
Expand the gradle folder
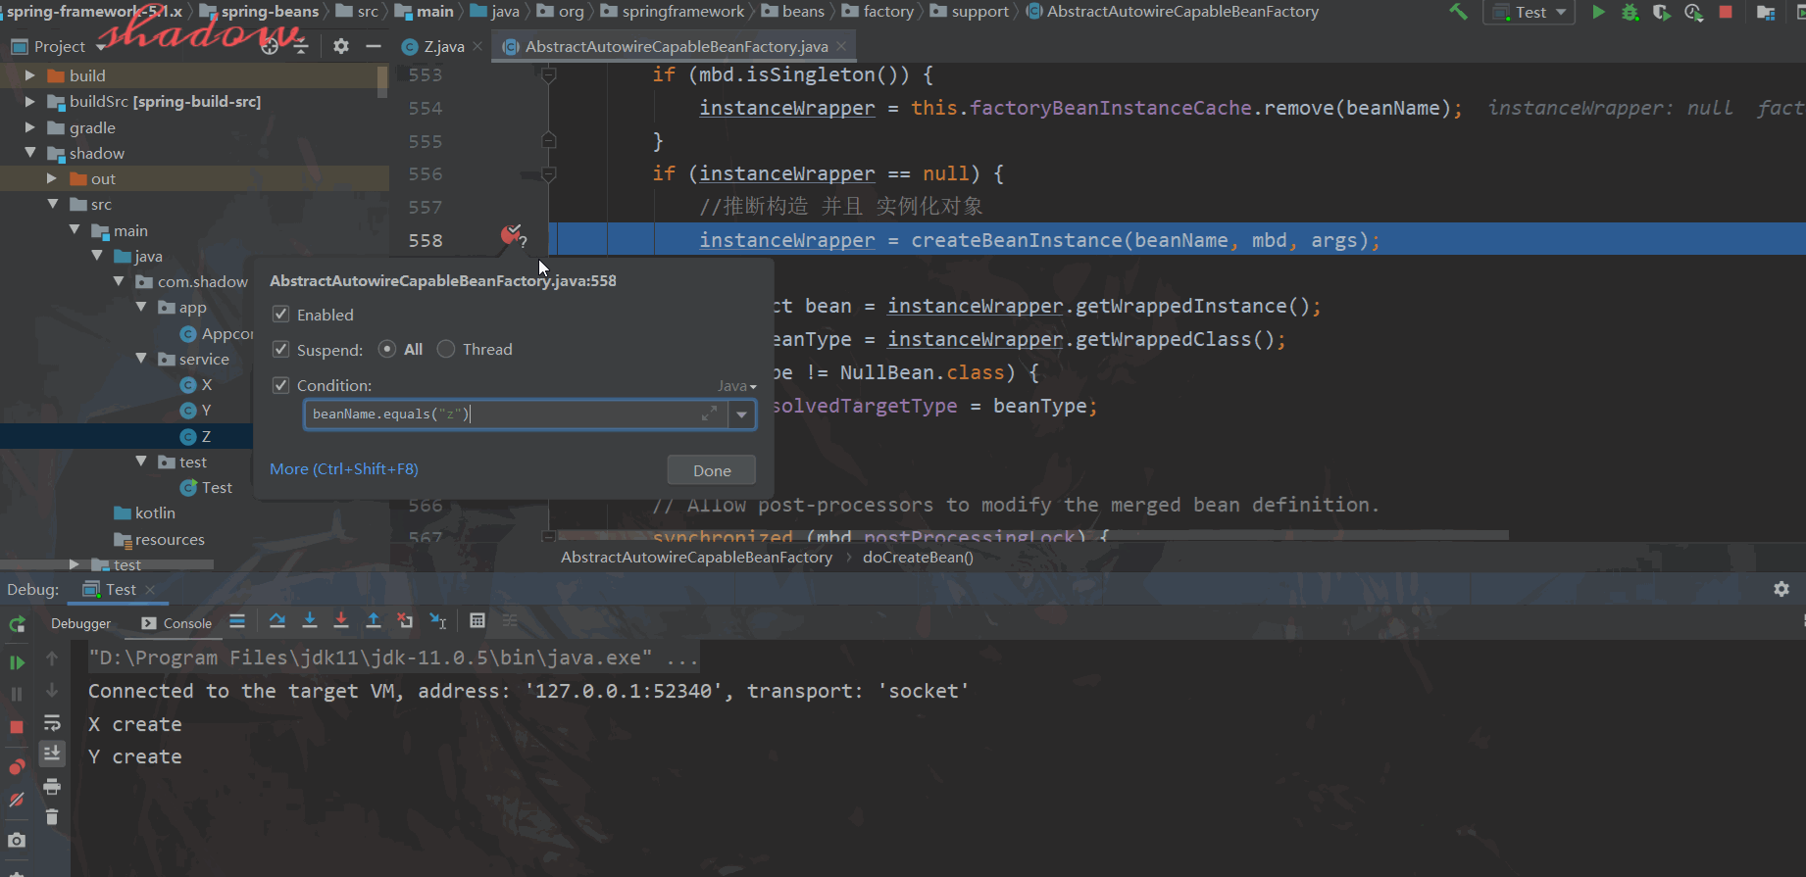click(x=29, y=127)
